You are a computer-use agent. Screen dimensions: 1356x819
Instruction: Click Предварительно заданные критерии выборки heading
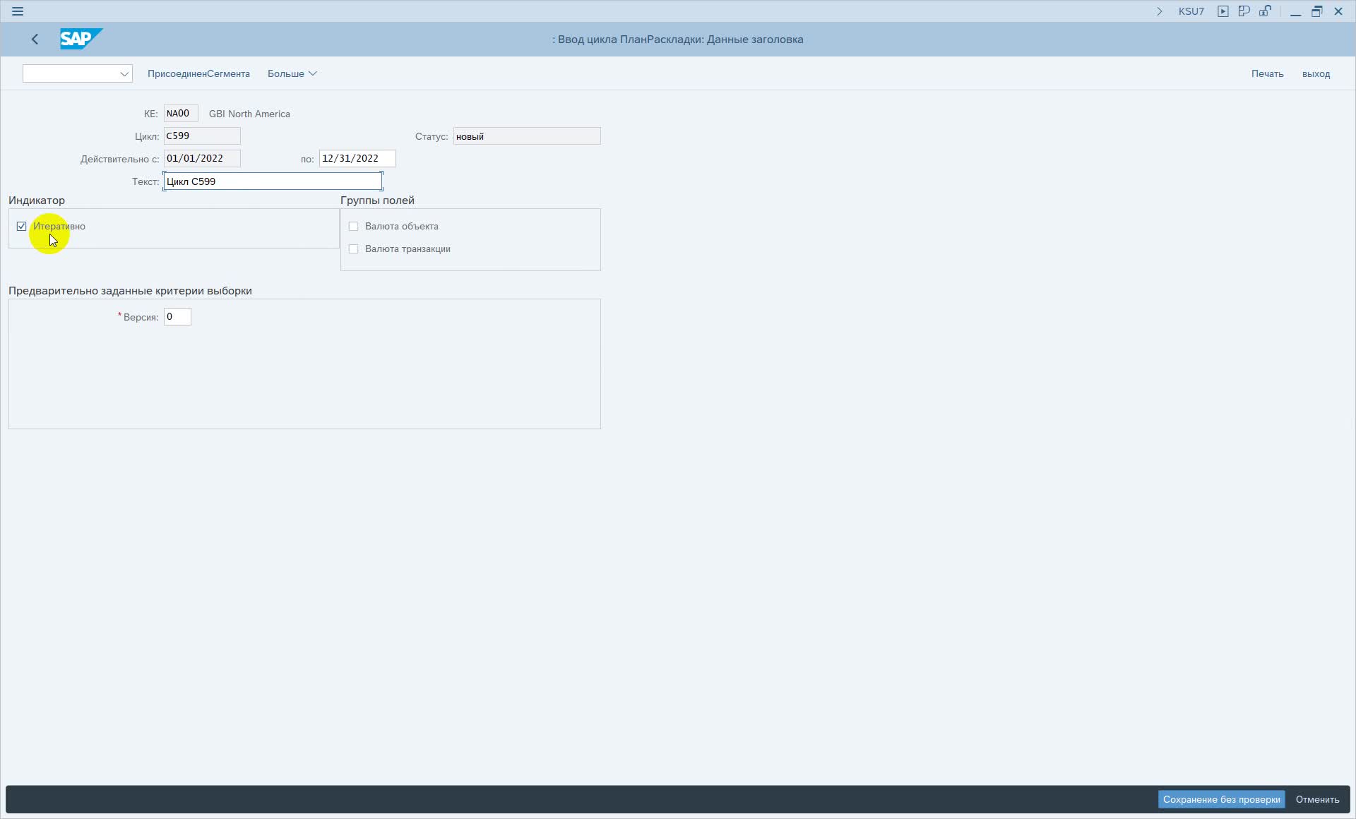130,291
